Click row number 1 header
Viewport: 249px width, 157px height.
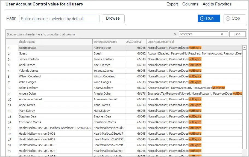point(12,48)
